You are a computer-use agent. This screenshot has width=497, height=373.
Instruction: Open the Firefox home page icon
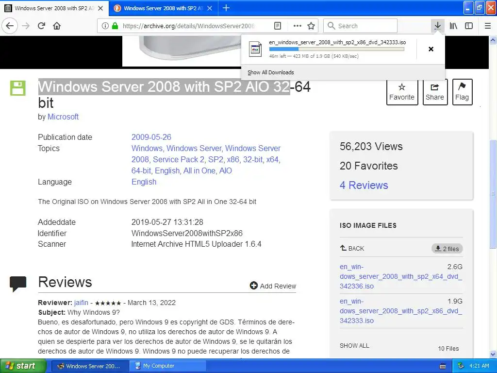(x=57, y=26)
